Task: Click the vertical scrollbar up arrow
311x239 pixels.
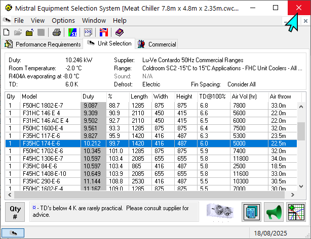Action: [x=301, y=107]
